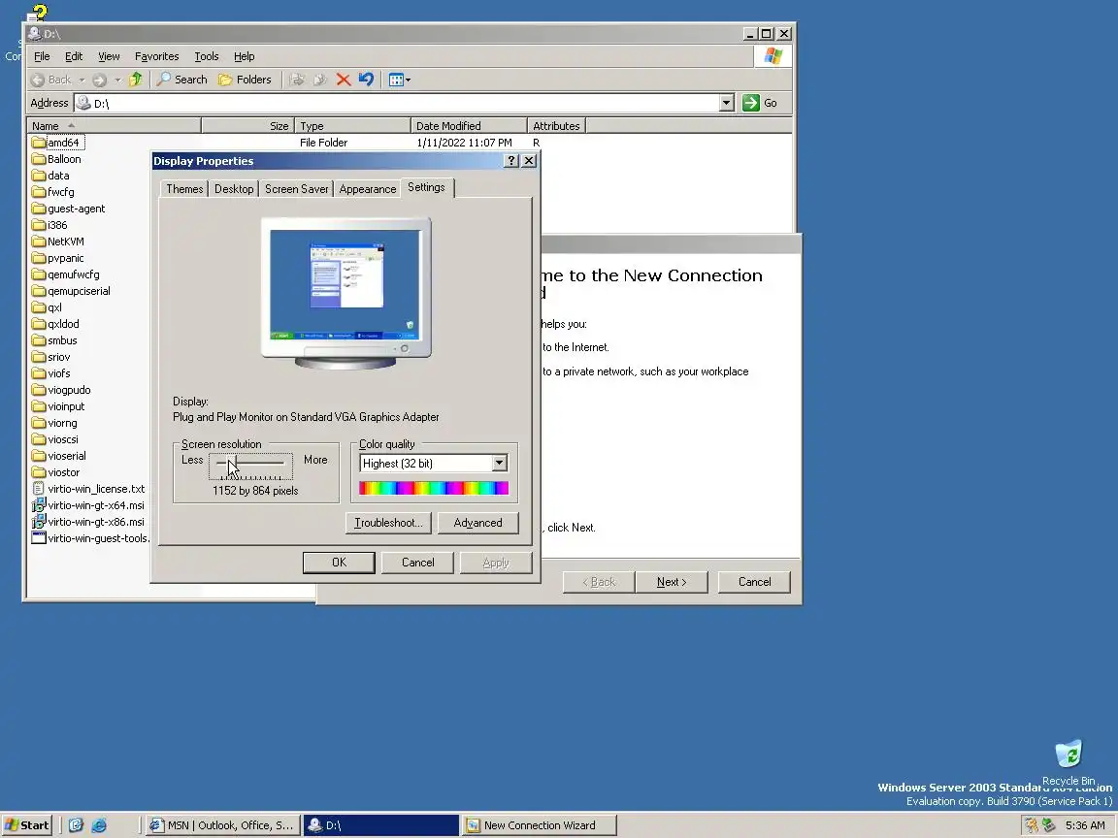Open the Forward history dropdown arrow
The image size is (1118, 838).
click(117, 80)
